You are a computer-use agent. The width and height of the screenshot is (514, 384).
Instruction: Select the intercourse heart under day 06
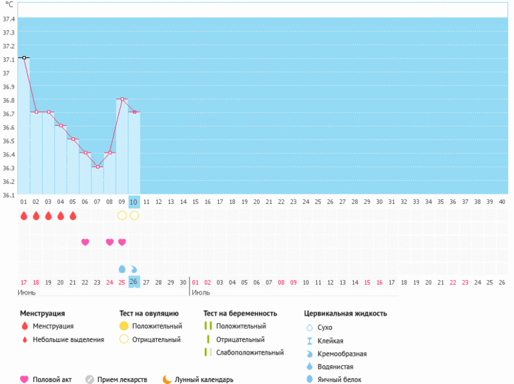point(85,242)
